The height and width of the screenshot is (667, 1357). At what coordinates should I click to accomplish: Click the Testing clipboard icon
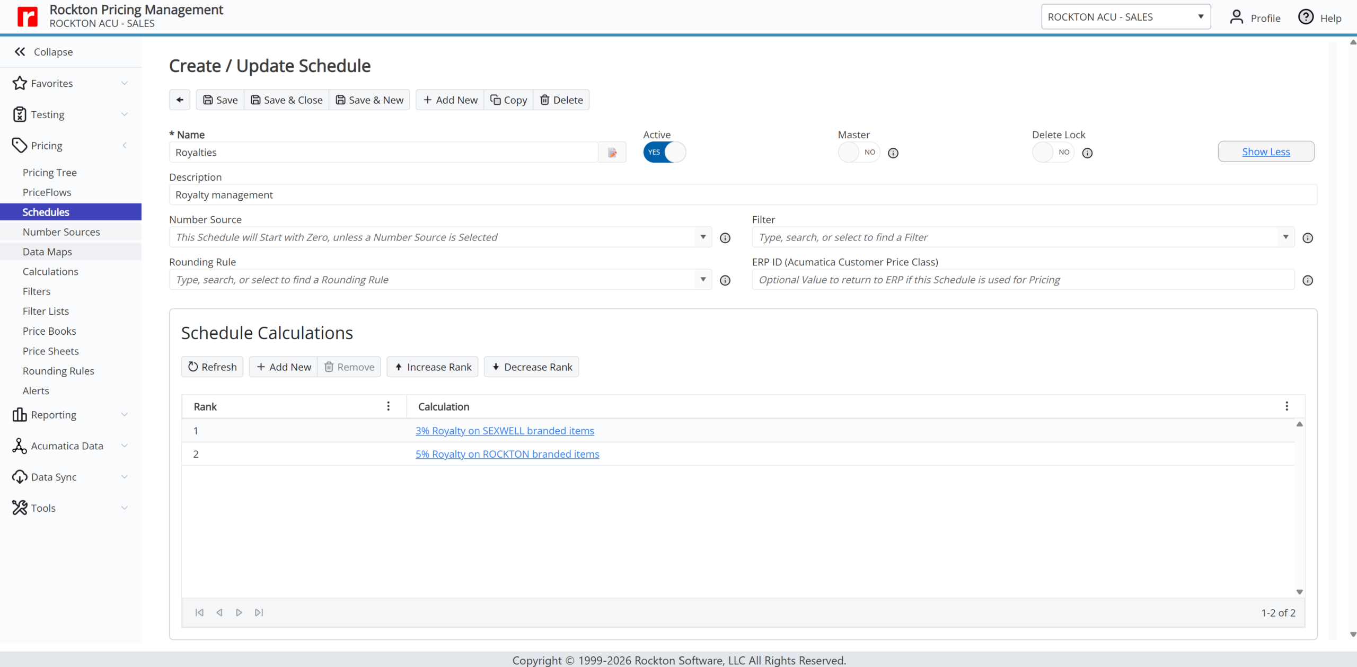pos(20,114)
